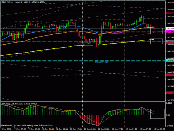Click the GBPUSD,H1 chart symbol header text

[7, 2]
